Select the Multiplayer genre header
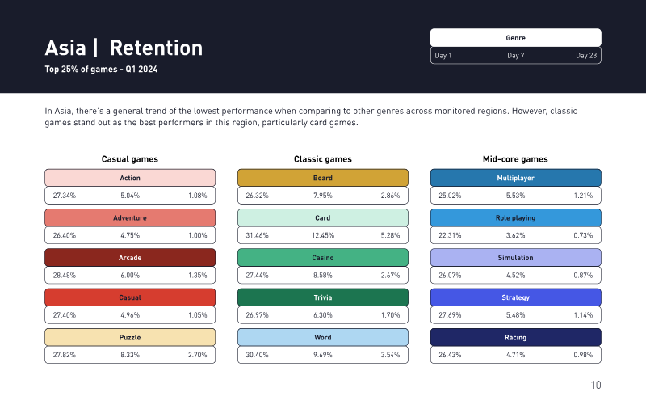This screenshot has height=409, width=646. 515,178
